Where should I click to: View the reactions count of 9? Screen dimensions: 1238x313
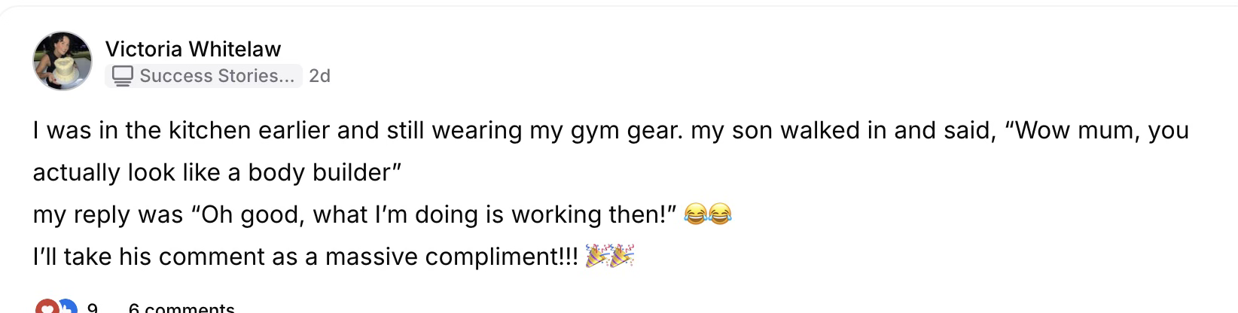pos(92,308)
